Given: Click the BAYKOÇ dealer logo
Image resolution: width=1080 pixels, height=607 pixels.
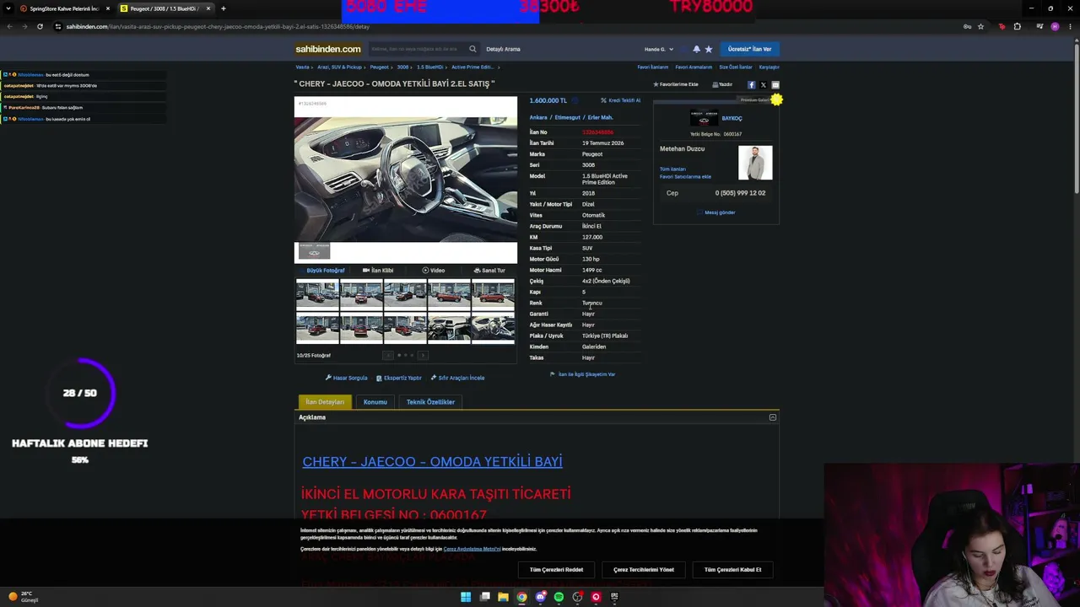Looking at the screenshot, I should pyautogui.click(x=705, y=119).
